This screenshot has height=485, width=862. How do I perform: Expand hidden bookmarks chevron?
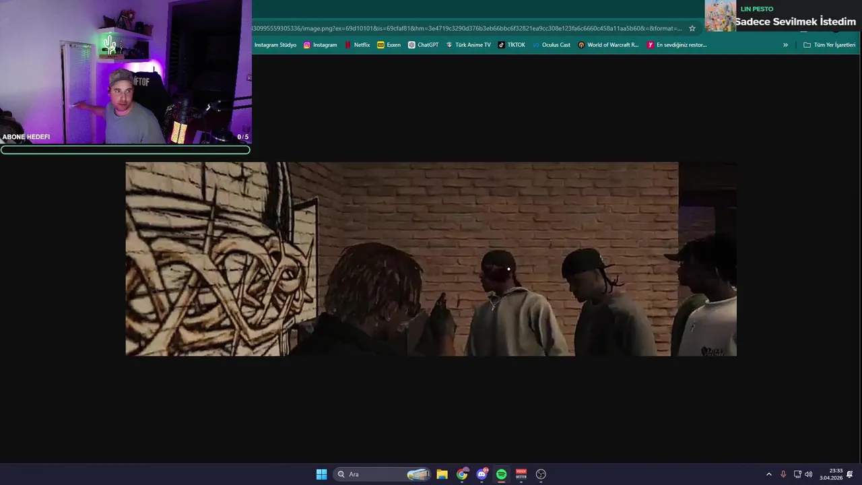785,45
